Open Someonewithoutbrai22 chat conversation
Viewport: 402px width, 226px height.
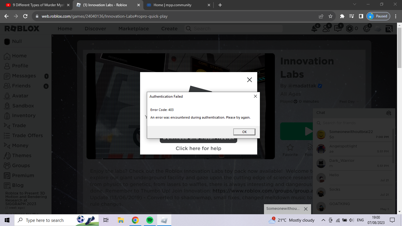353,134
